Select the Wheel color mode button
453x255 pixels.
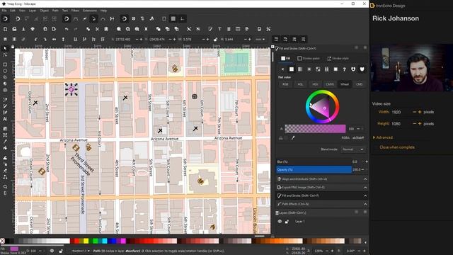tap(345, 84)
